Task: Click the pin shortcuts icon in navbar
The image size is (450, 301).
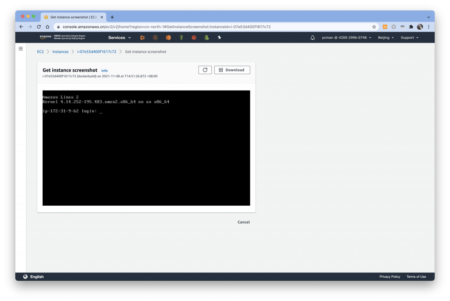Action: 219,38
